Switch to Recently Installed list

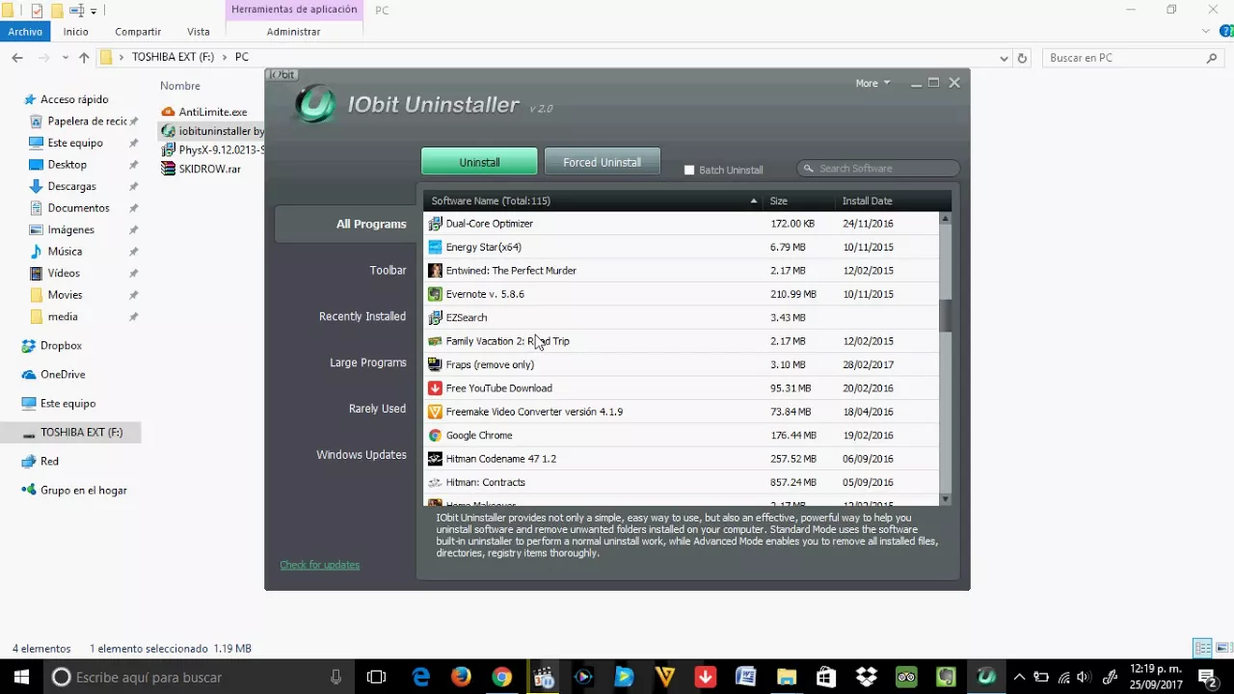[362, 316]
